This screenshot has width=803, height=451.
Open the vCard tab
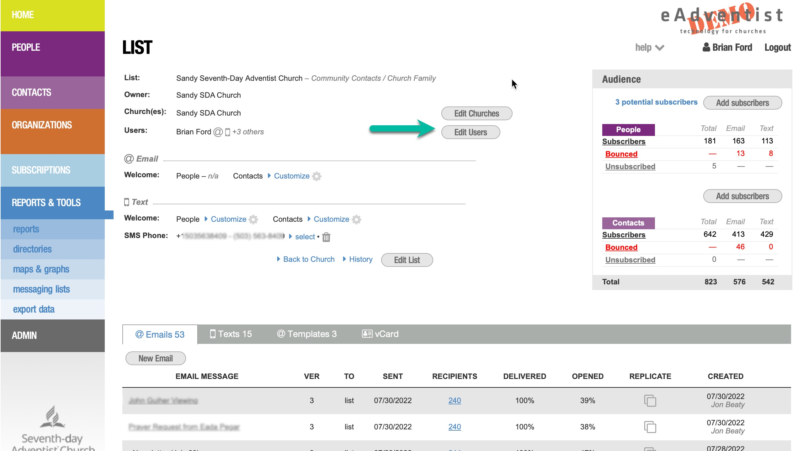click(380, 334)
